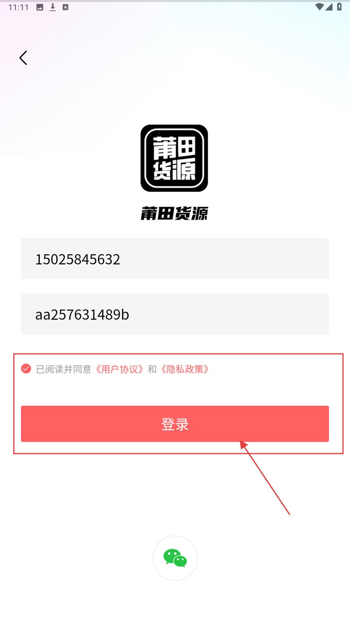Tap the Wi-Fi signal icon
The height and width of the screenshot is (623, 350).
(x=319, y=7)
